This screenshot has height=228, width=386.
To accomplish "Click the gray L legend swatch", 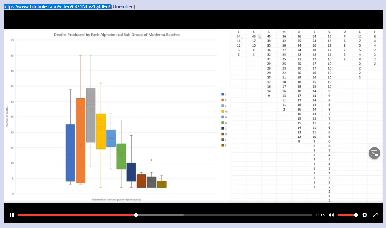I will pyautogui.click(x=223, y=106).
